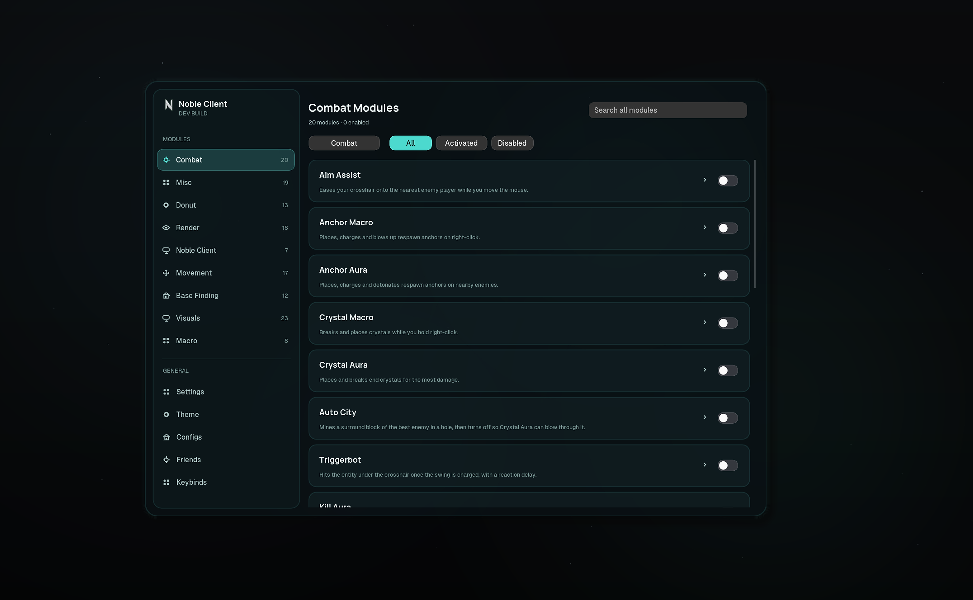Click the Configs house icon
Viewport: 973px width, 600px height.
[x=166, y=437]
